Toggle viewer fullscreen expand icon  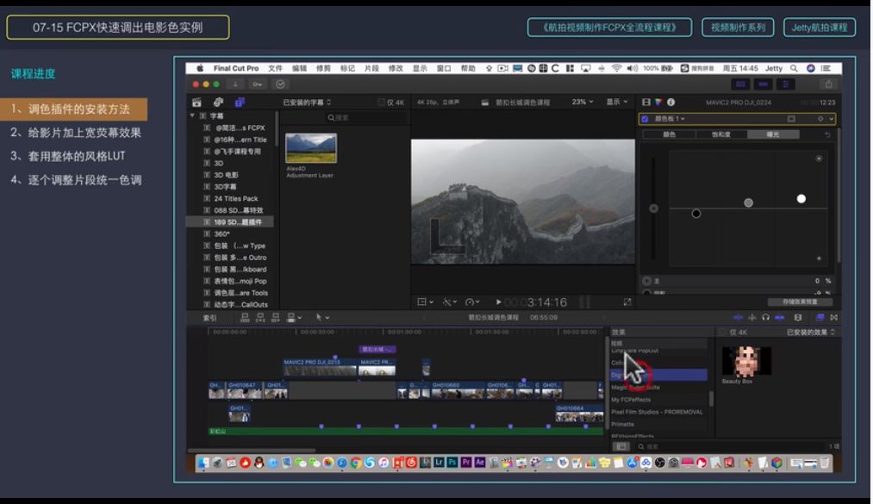click(627, 302)
